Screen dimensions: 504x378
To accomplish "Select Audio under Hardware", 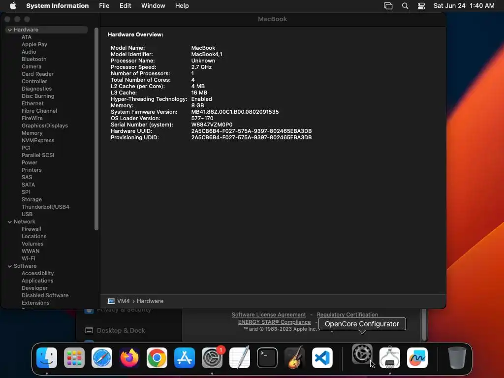I will tap(29, 52).
